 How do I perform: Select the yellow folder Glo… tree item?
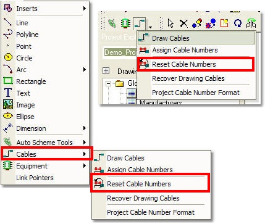120,83
